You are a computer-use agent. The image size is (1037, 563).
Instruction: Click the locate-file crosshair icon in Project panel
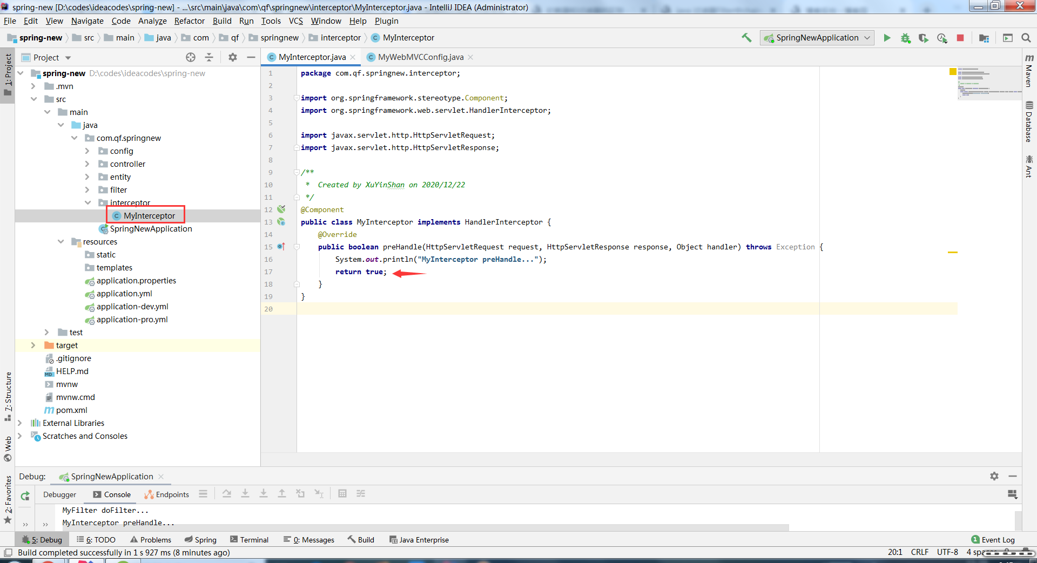point(191,57)
